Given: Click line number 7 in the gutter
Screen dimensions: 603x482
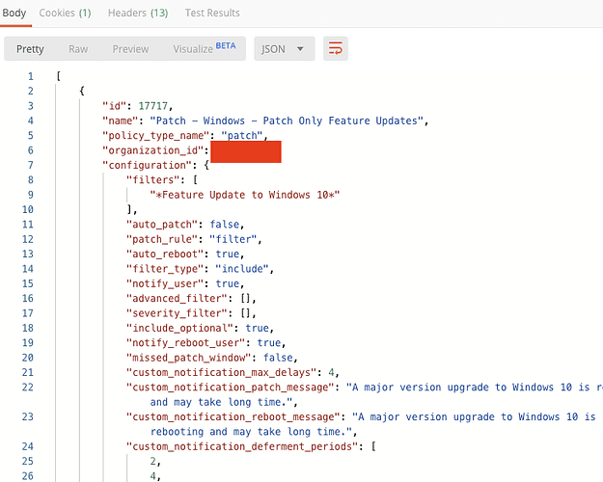Looking at the screenshot, I should point(30,165).
